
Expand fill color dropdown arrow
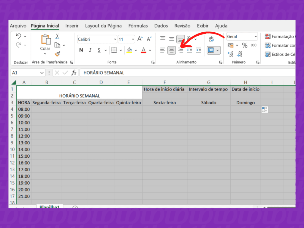tap(136, 50)
